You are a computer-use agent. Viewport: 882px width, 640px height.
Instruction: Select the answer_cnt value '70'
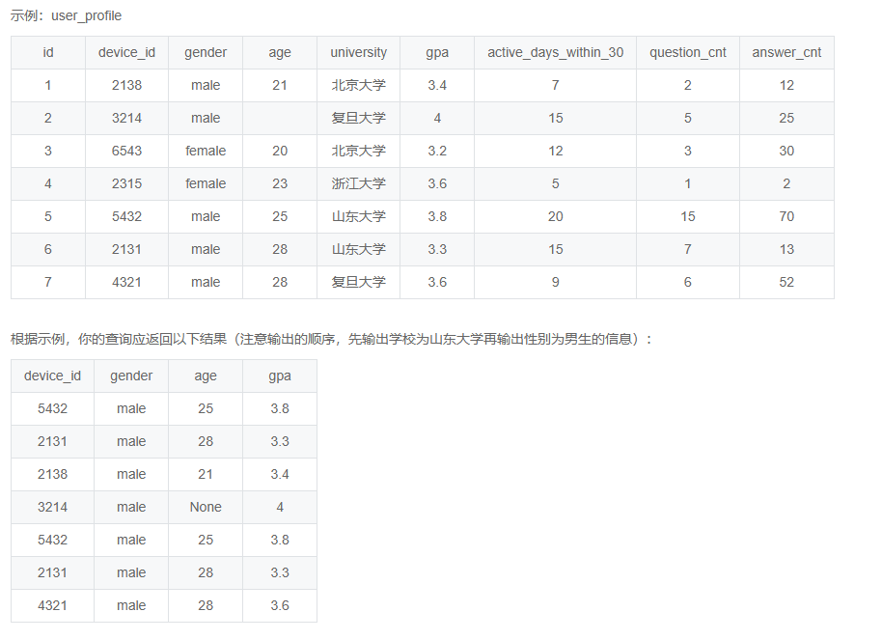coord(786,216)
